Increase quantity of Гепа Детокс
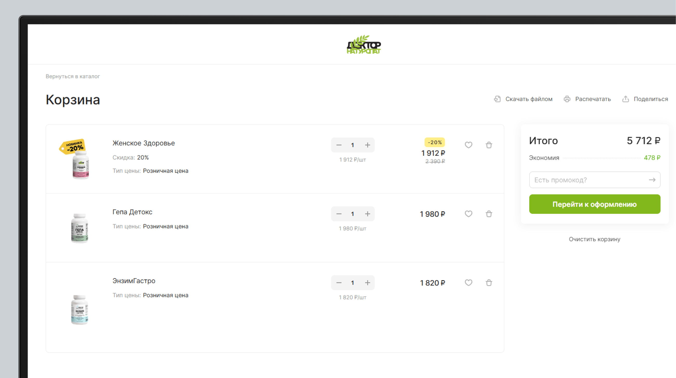 367,214
